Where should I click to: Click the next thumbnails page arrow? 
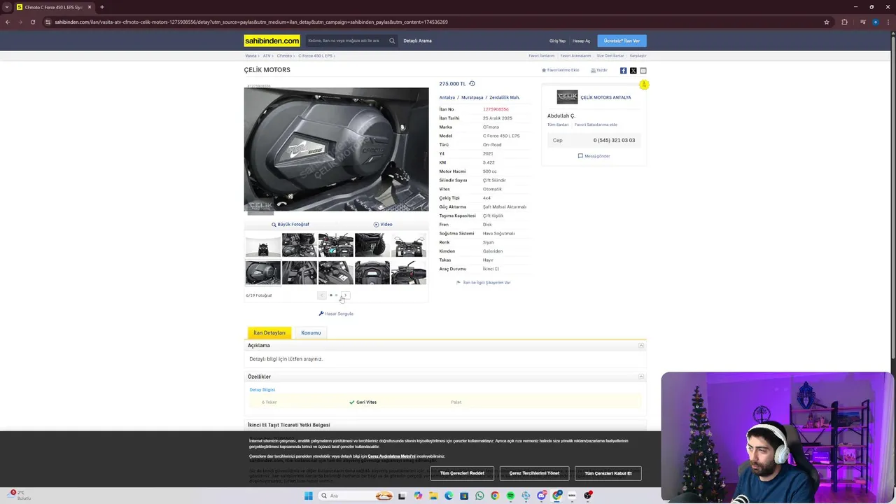pos(345,295)
